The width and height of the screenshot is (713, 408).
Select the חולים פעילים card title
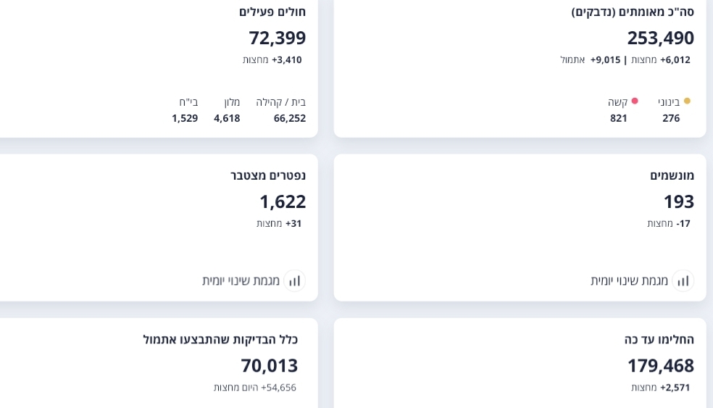[x=272, y=12]
